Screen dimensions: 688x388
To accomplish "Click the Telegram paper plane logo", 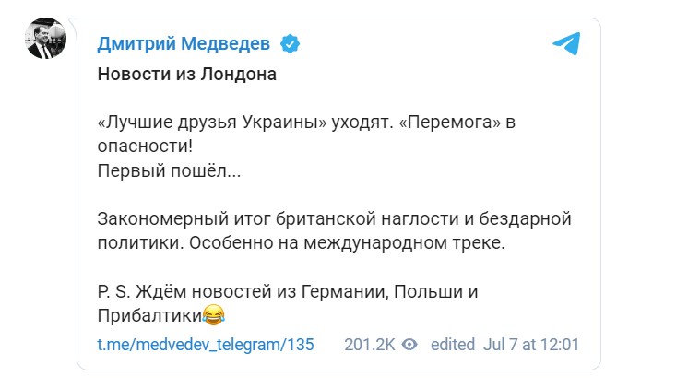I will pos(565,44).
